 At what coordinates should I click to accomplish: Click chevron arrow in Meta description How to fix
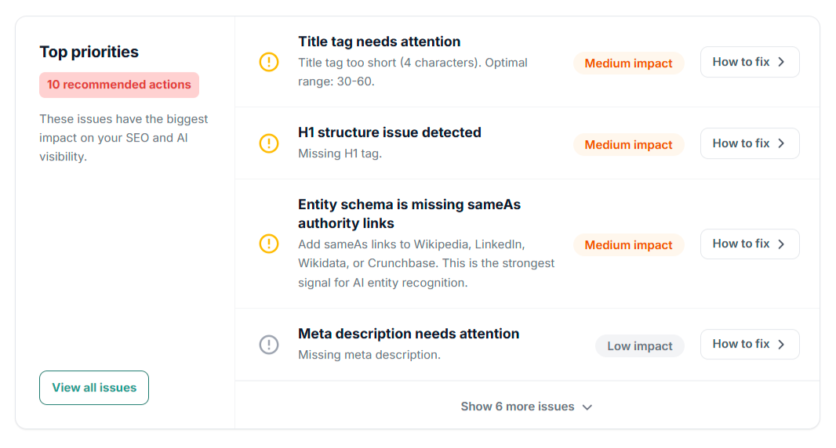click(x=781, y=344)
